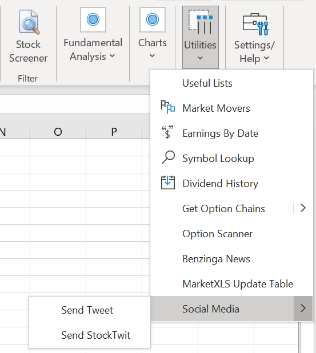The width and height of the screenshot is (316, 353).
Task: Select column P header
Action: [114, 132]
